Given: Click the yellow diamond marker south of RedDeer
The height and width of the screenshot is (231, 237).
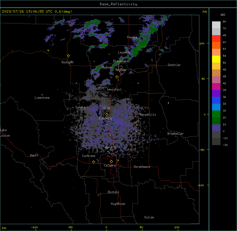Looking at the screenshot, I should click(x=117, y=77).
